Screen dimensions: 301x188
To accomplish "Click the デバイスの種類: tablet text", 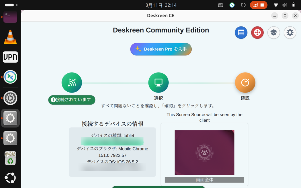I will point(113,135).
